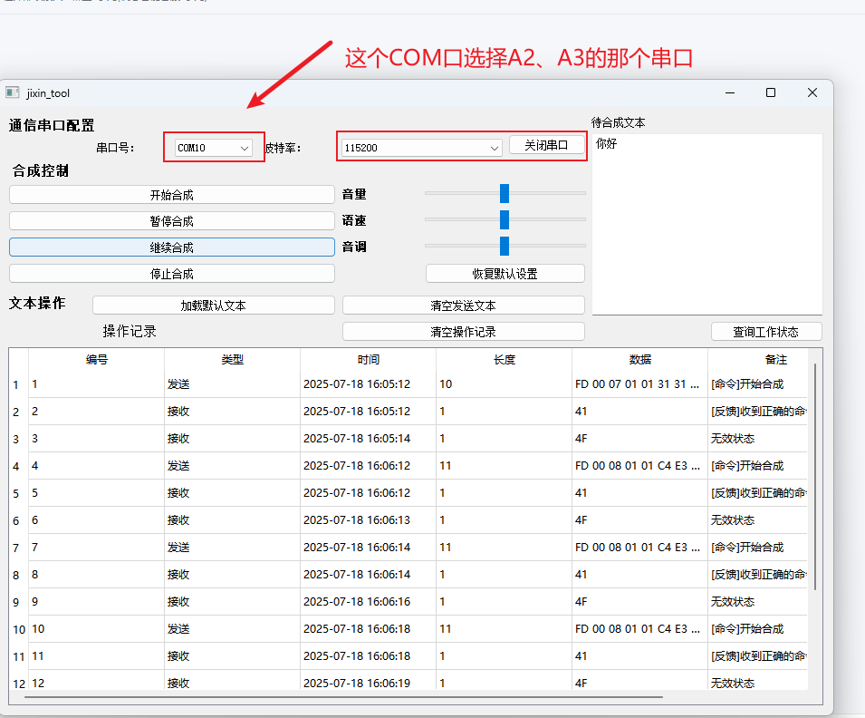The width and height of the screenshot is (865, 718).
Task: Pause synthesis with 暂停合成 button
Action: coord(172,220)
